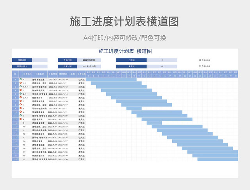Click the 项目负责人 label cell
Image resolution: width=250 pixels, height=190 pixels.
22,66
